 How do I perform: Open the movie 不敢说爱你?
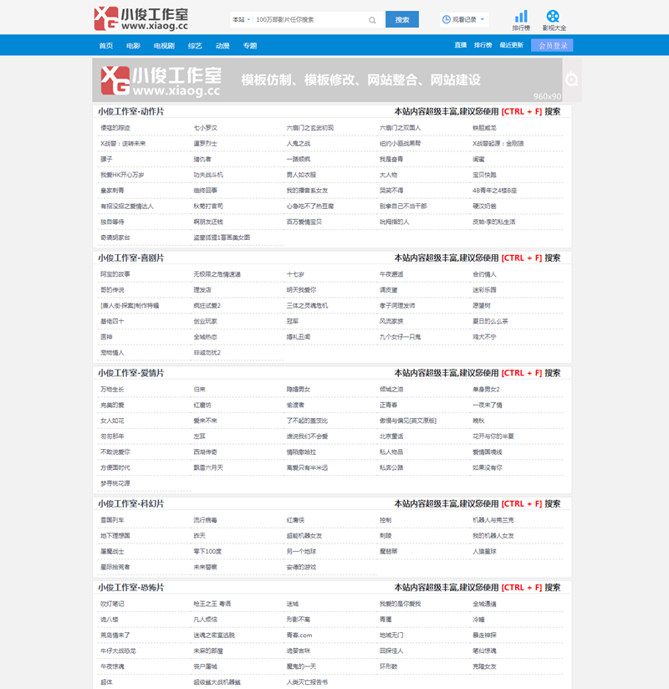click(115, 452)
